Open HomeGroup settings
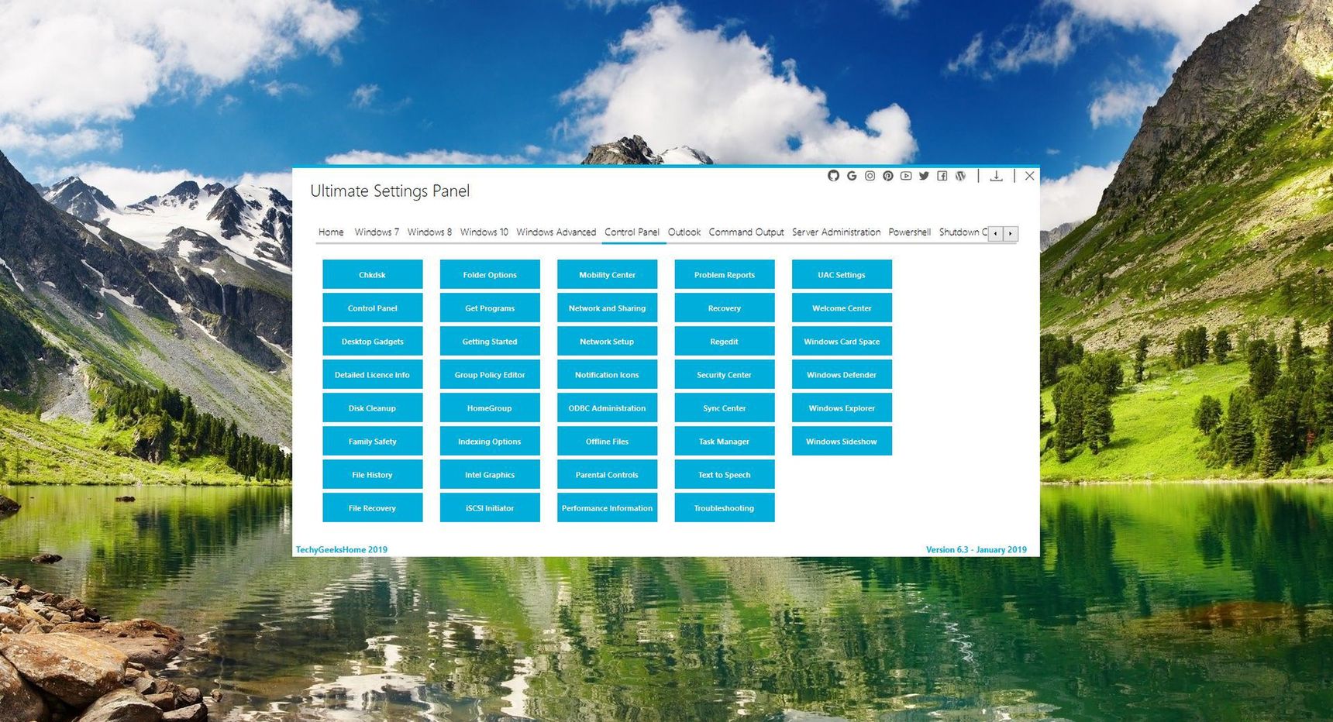1333x722 pixels. tap(490, 407)
